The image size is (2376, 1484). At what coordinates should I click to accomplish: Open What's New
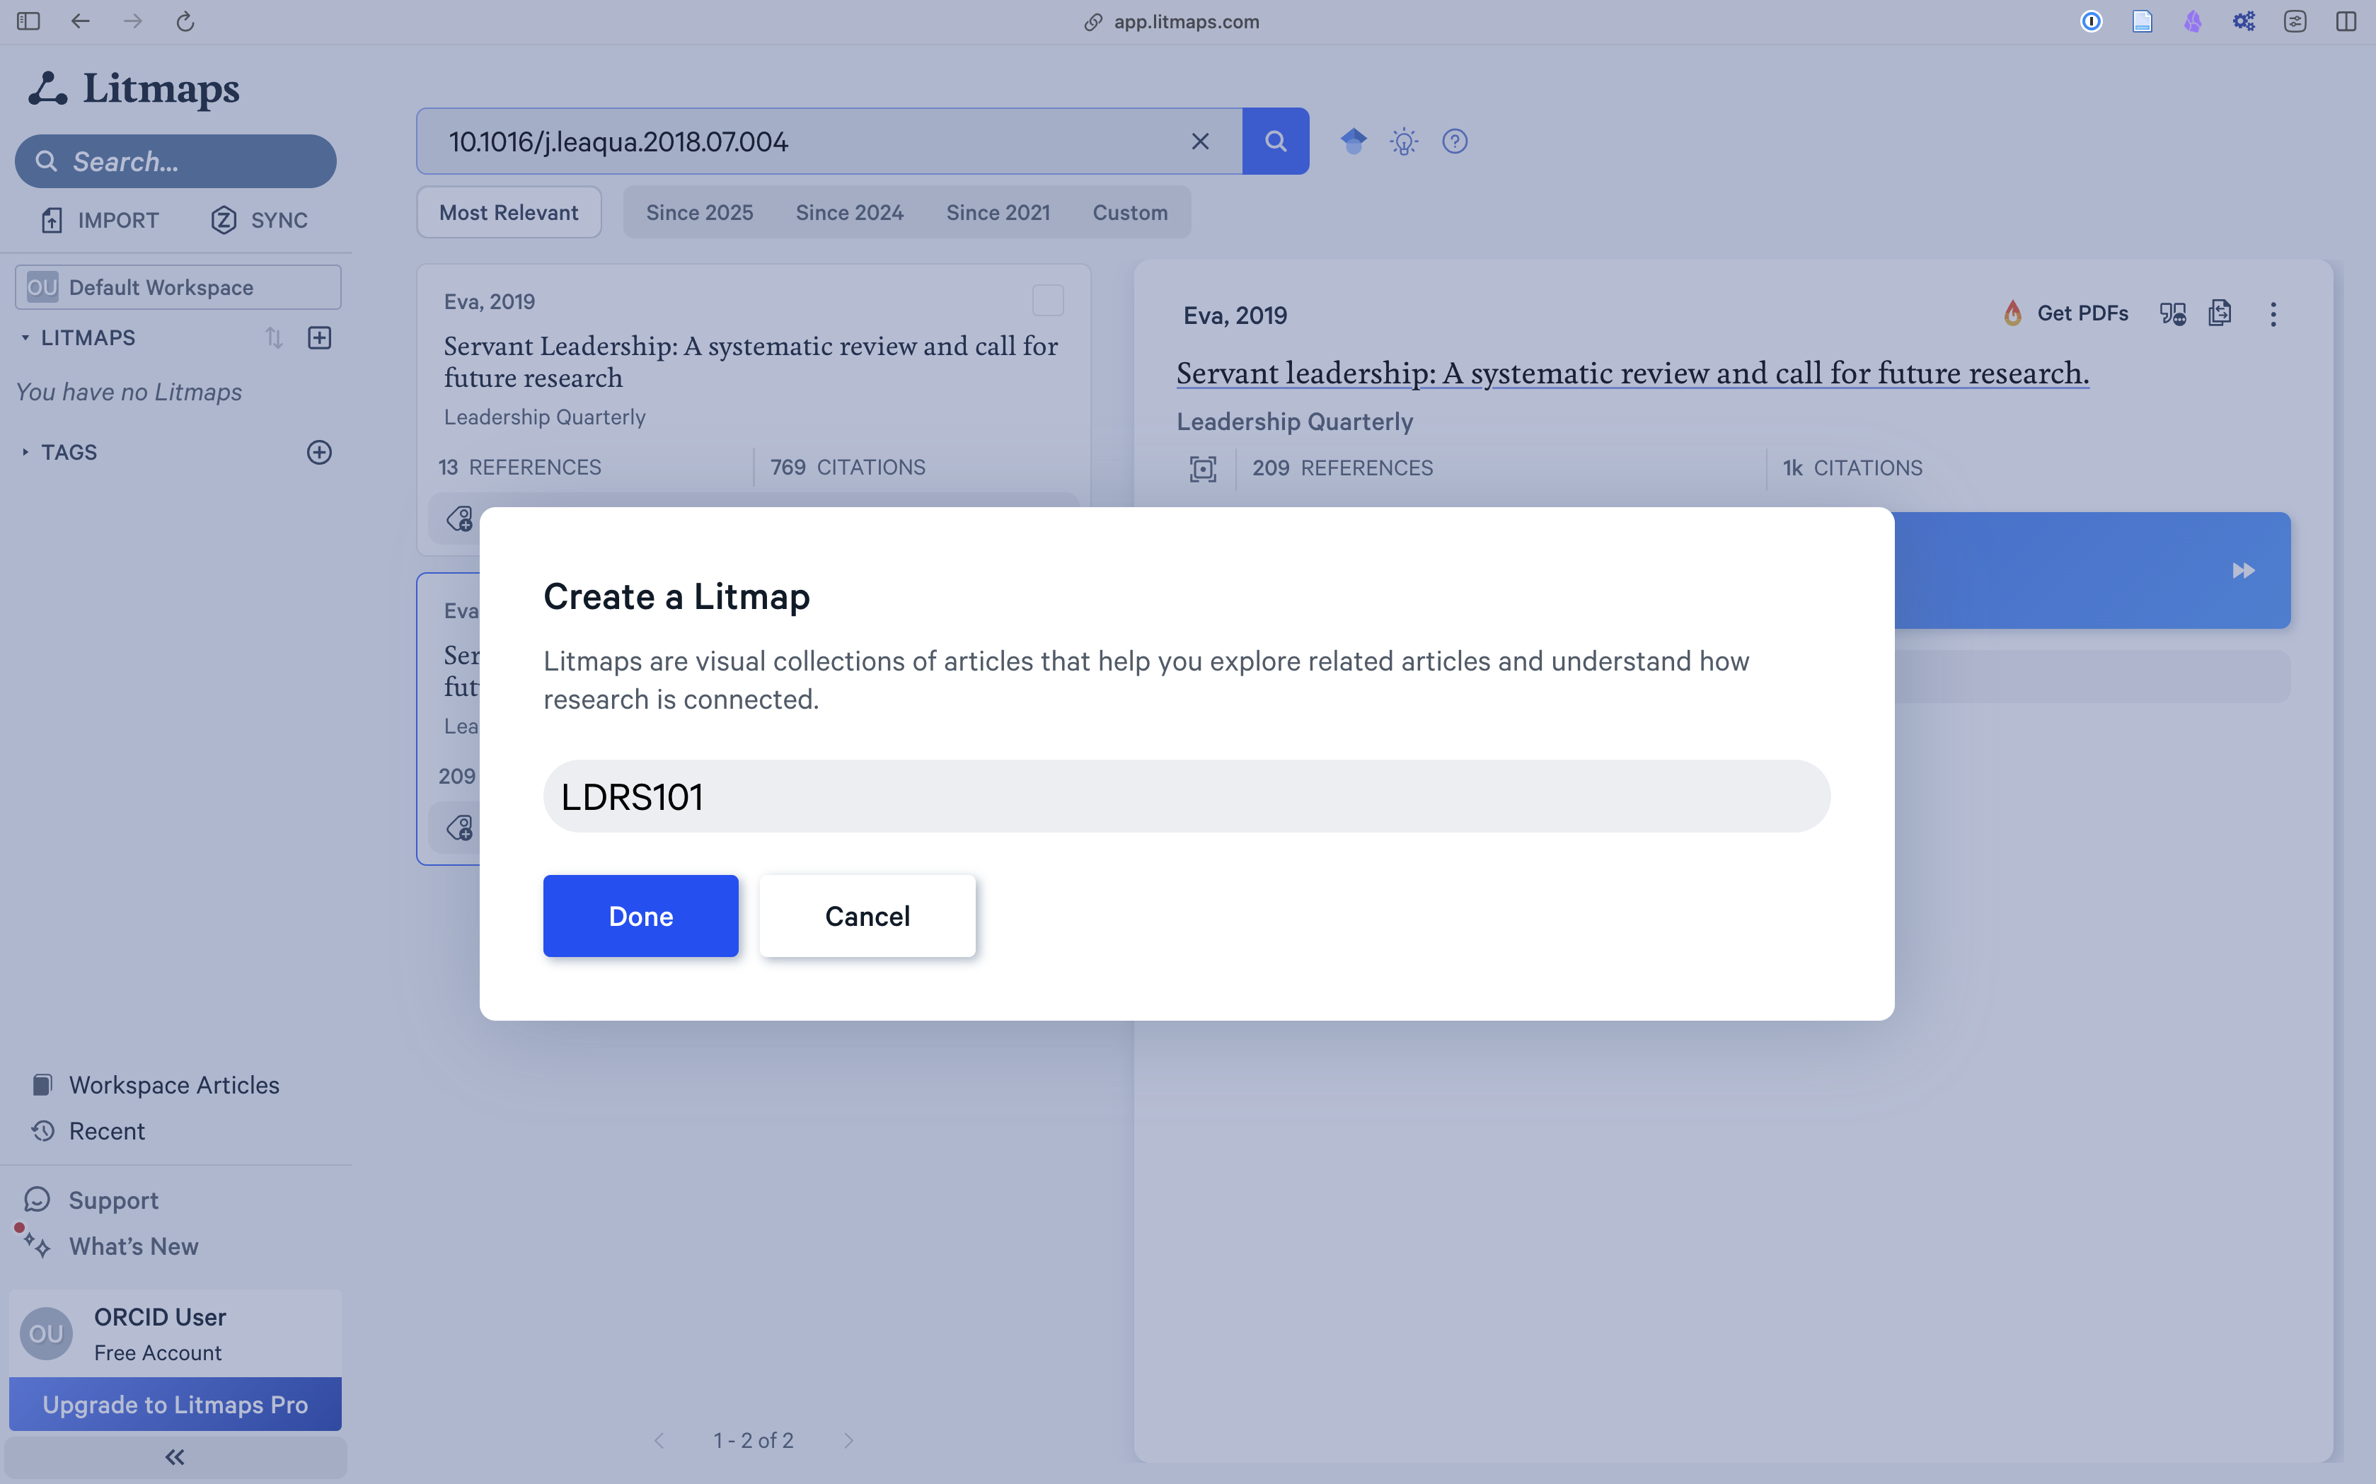[110, 1246]
